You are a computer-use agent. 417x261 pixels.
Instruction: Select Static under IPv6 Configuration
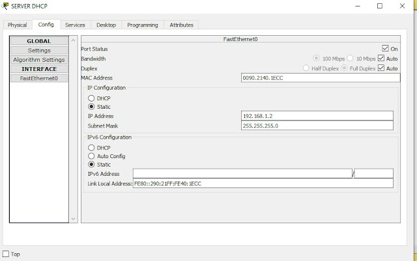[91, 165]
